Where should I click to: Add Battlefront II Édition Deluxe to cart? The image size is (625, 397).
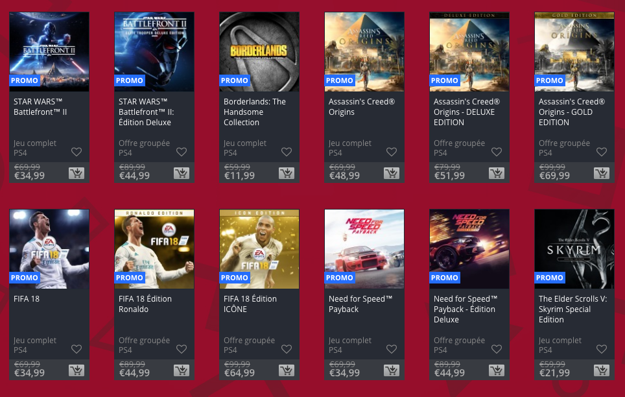pyautogui.click(x=182, y=173)
